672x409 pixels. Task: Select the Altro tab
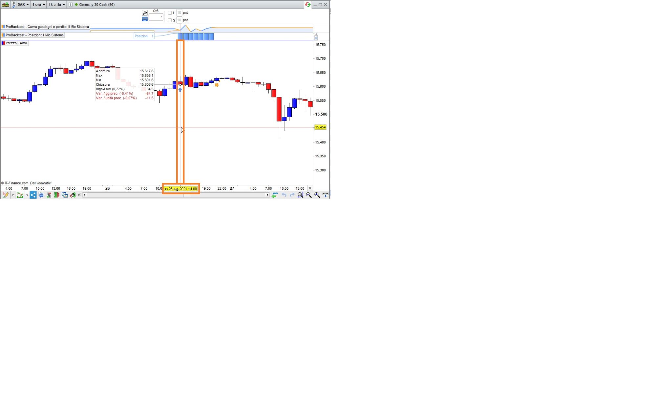pyautogui.click(x=23, y=43)
